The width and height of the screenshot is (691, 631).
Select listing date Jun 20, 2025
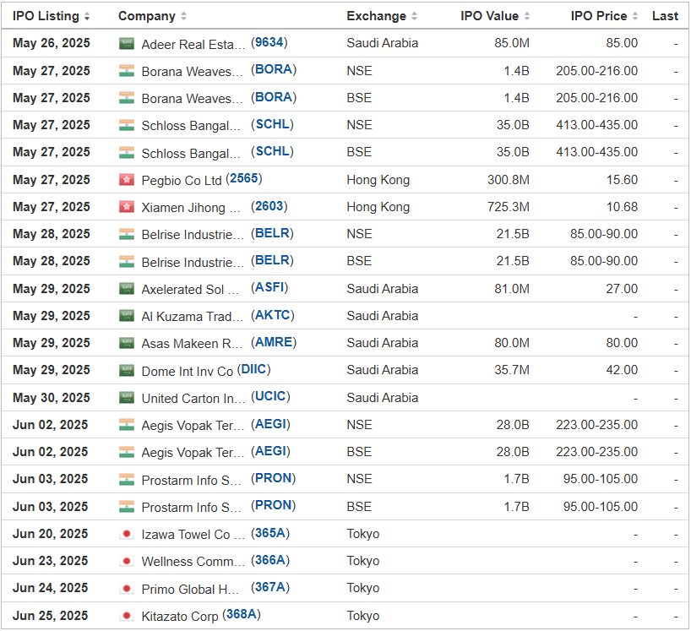click(50, 534)
